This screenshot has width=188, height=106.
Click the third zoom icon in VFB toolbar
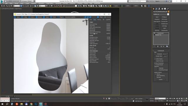tap(90, 17)
